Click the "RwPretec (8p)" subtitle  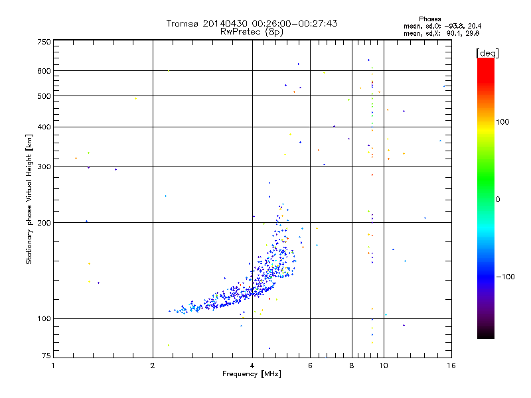(252, 32)
